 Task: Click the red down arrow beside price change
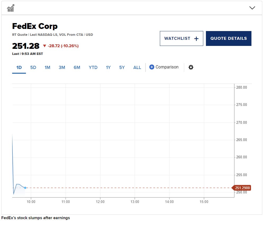pyautogui.click(x=44, y=46)
